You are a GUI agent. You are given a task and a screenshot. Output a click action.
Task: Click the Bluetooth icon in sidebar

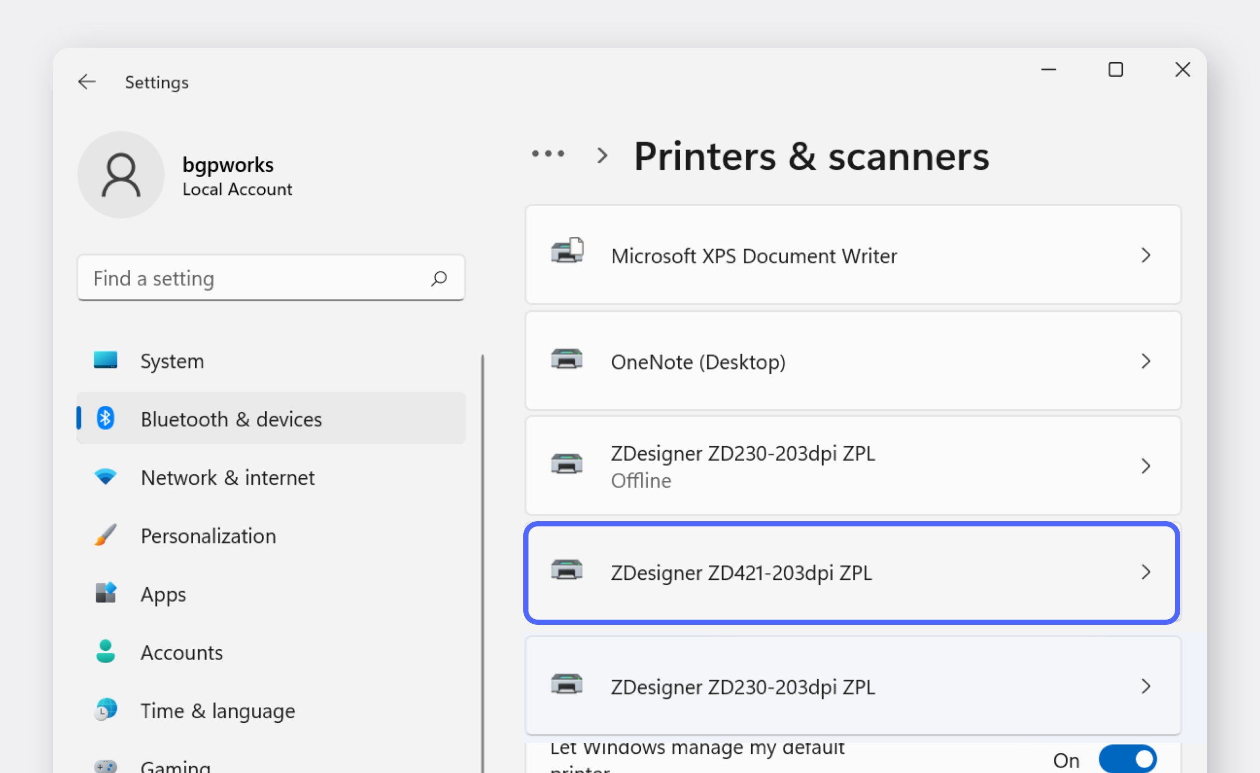pos(105,419)
